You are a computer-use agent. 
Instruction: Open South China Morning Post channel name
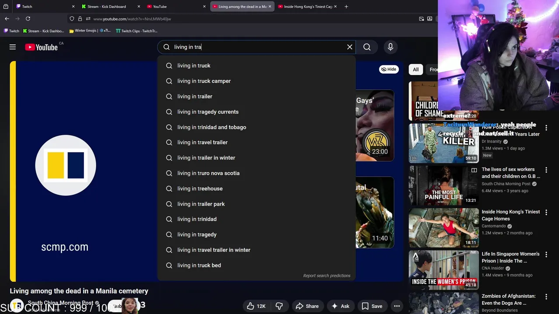(x=60, y=303)
